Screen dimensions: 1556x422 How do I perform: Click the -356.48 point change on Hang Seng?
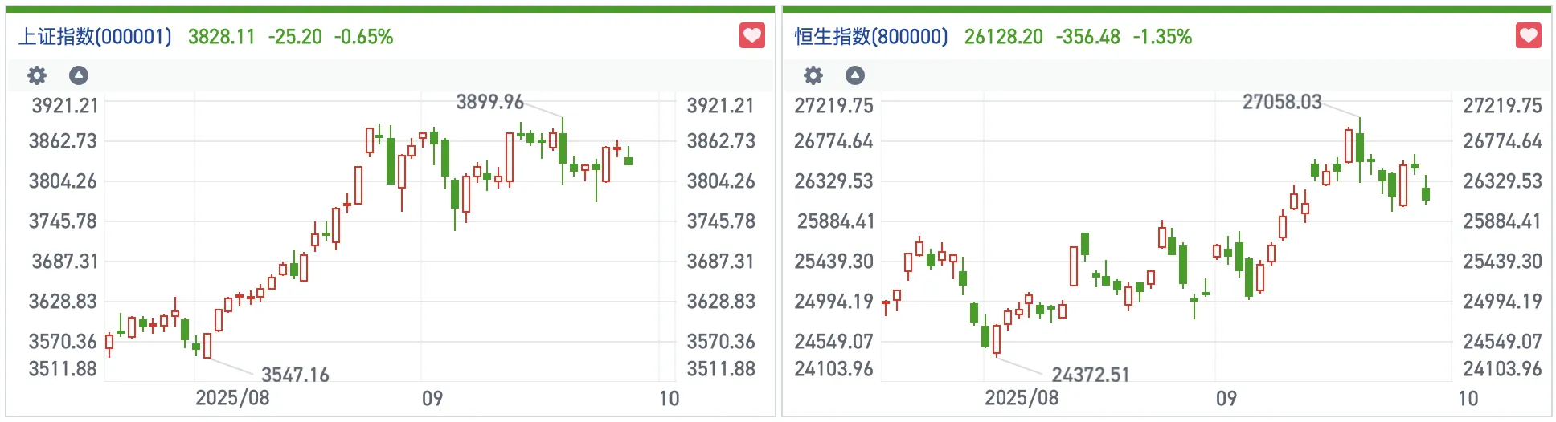tap(1087, 37)
